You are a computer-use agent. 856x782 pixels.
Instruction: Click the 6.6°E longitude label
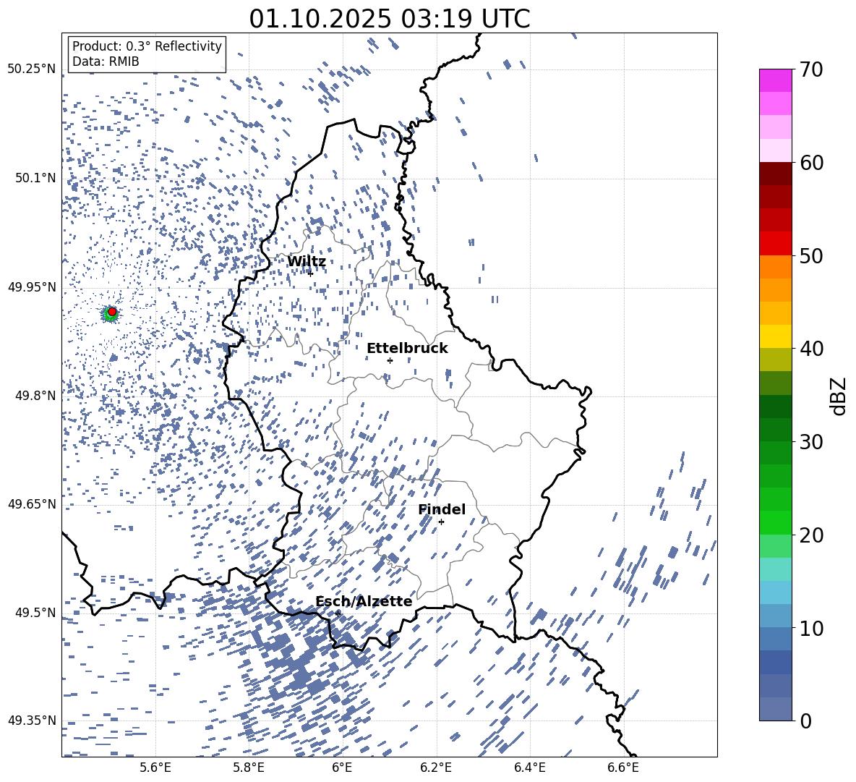point(623,768)
